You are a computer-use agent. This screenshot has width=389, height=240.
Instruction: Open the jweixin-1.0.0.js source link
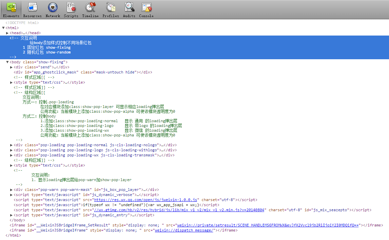[x=145, y=200]
